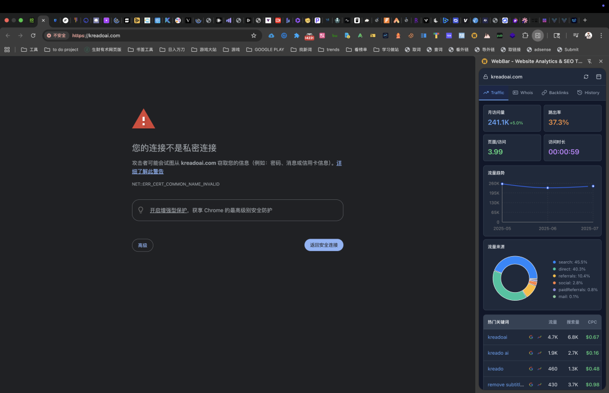Click the WebBar yellow W extension icon
This screenshot has width=609, height=393.
474,35
